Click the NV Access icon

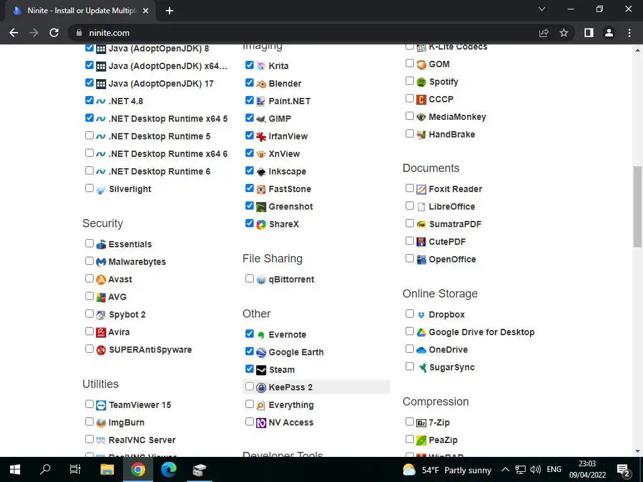(x=261, y=422)
